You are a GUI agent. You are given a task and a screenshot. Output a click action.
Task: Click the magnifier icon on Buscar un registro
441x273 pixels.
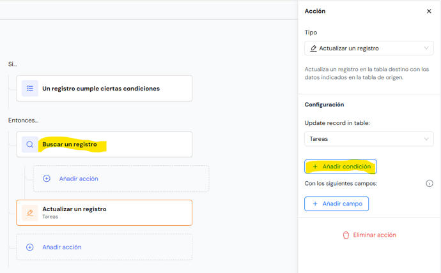tap(30, 145)
